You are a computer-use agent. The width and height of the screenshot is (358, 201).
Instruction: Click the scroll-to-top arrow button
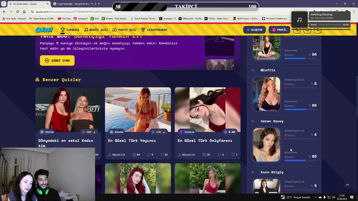pyautogui.click(x=347, y=185)
